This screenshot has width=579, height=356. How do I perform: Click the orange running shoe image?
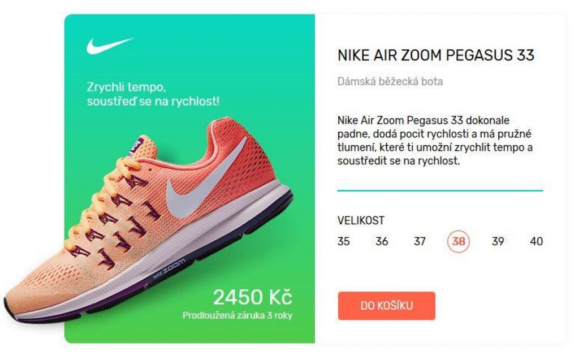(148, 222)
